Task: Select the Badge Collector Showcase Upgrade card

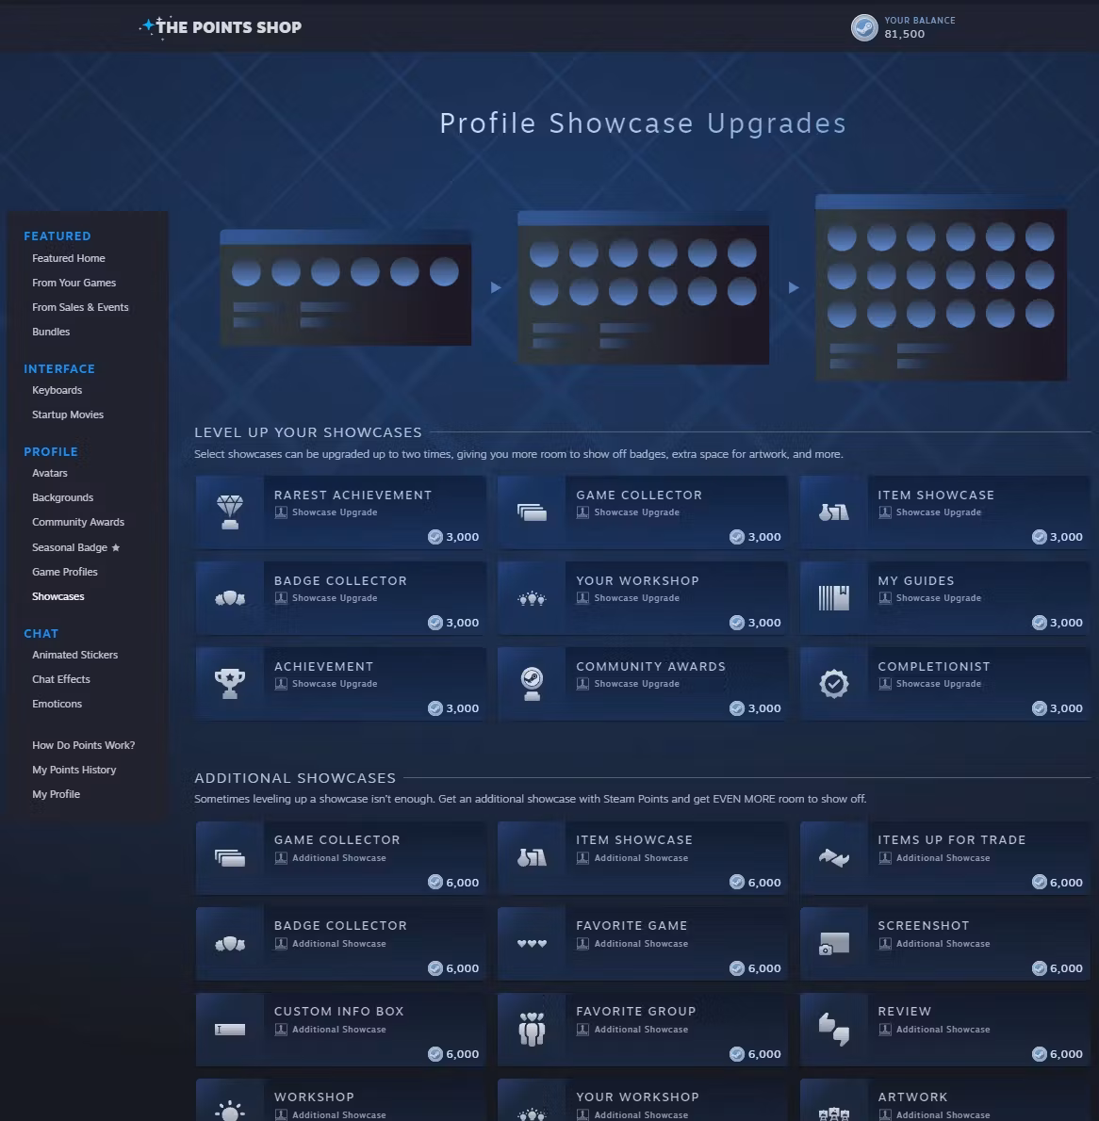Action: (x=340, y=598)
